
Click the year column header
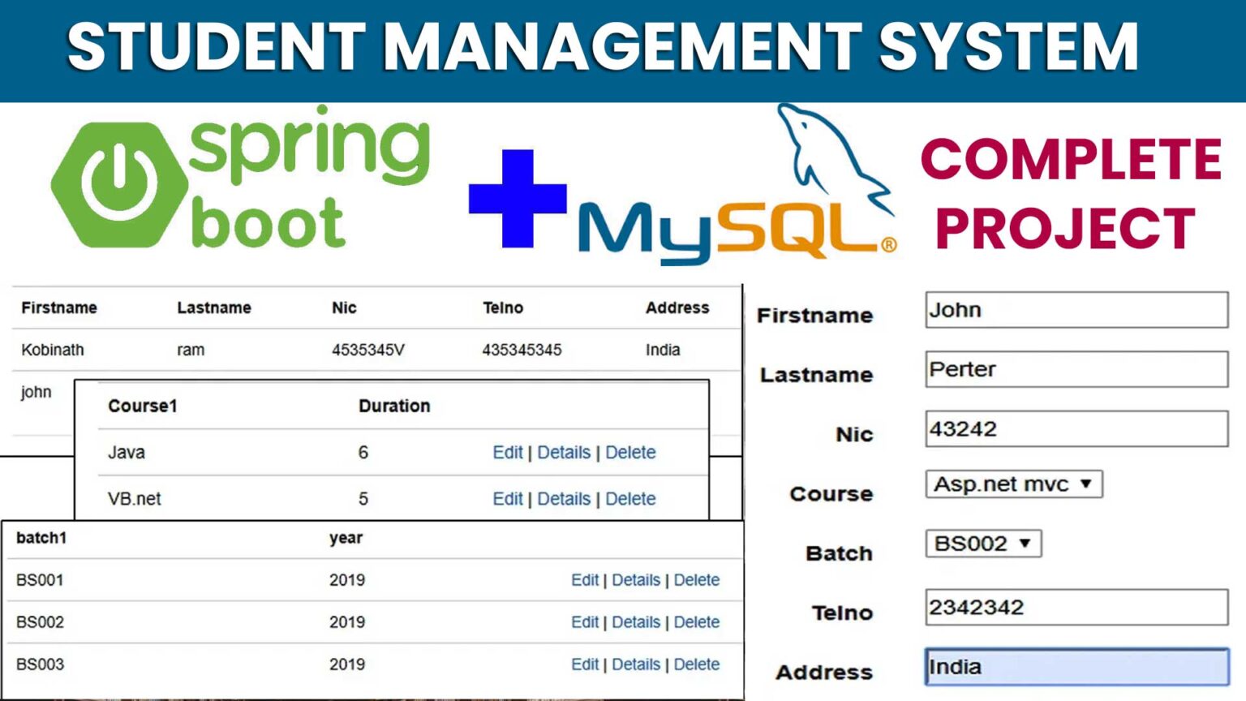(x=346, y=538)
